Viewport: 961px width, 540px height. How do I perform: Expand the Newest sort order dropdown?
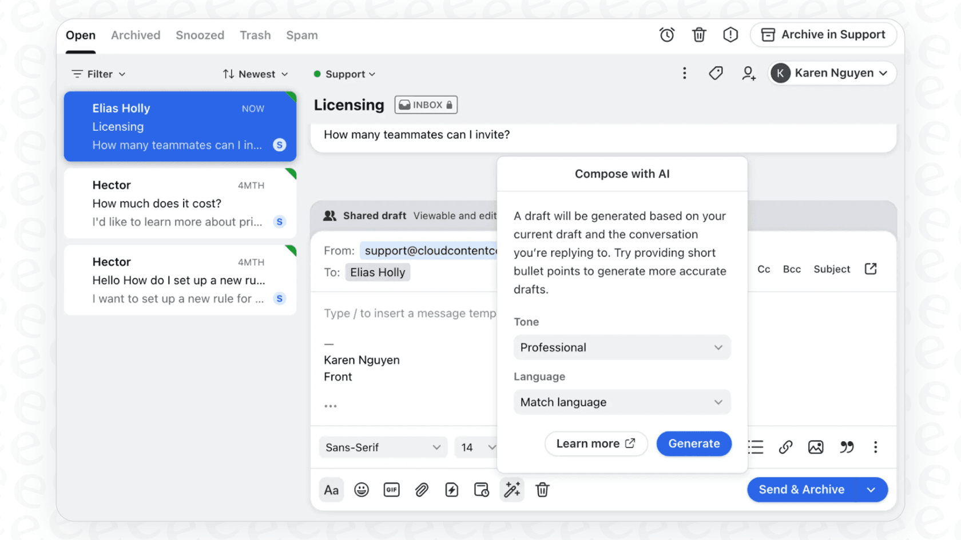click(x=255, y=74)
